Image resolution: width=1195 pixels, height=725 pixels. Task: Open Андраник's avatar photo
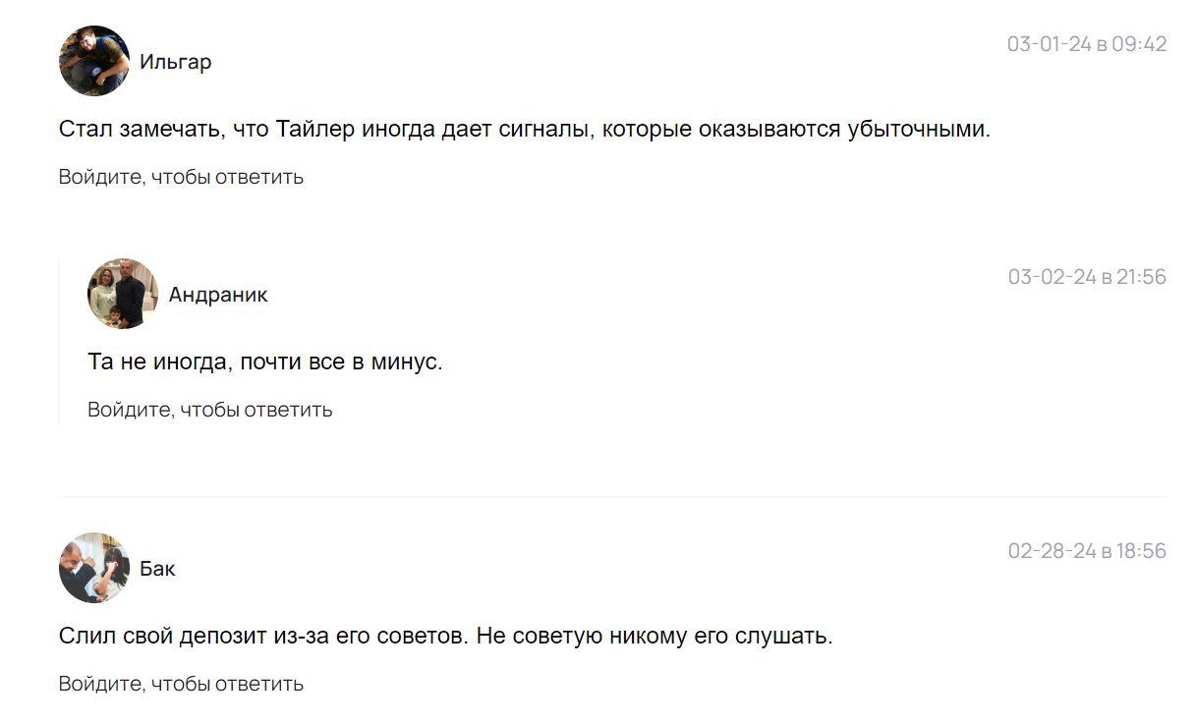(123, 294)
